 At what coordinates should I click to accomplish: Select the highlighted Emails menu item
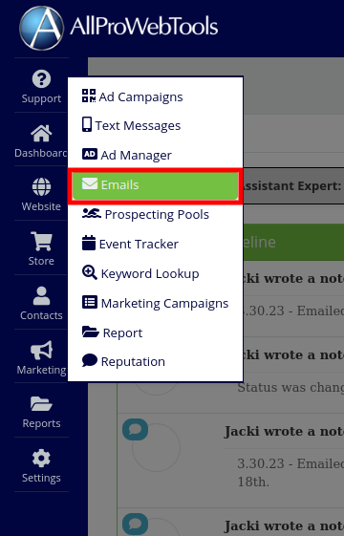(156, 185)
